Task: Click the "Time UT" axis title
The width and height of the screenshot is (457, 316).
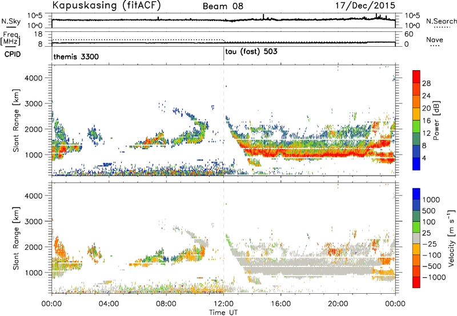Action: [223, 313]
